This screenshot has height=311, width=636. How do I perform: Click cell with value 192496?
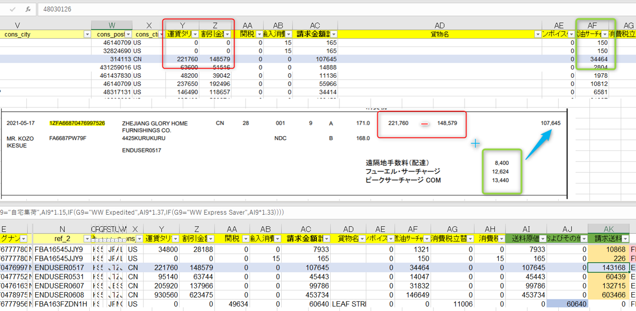click(216, 84)
